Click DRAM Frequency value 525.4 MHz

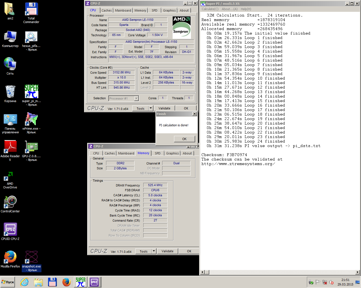coord(155,185)
